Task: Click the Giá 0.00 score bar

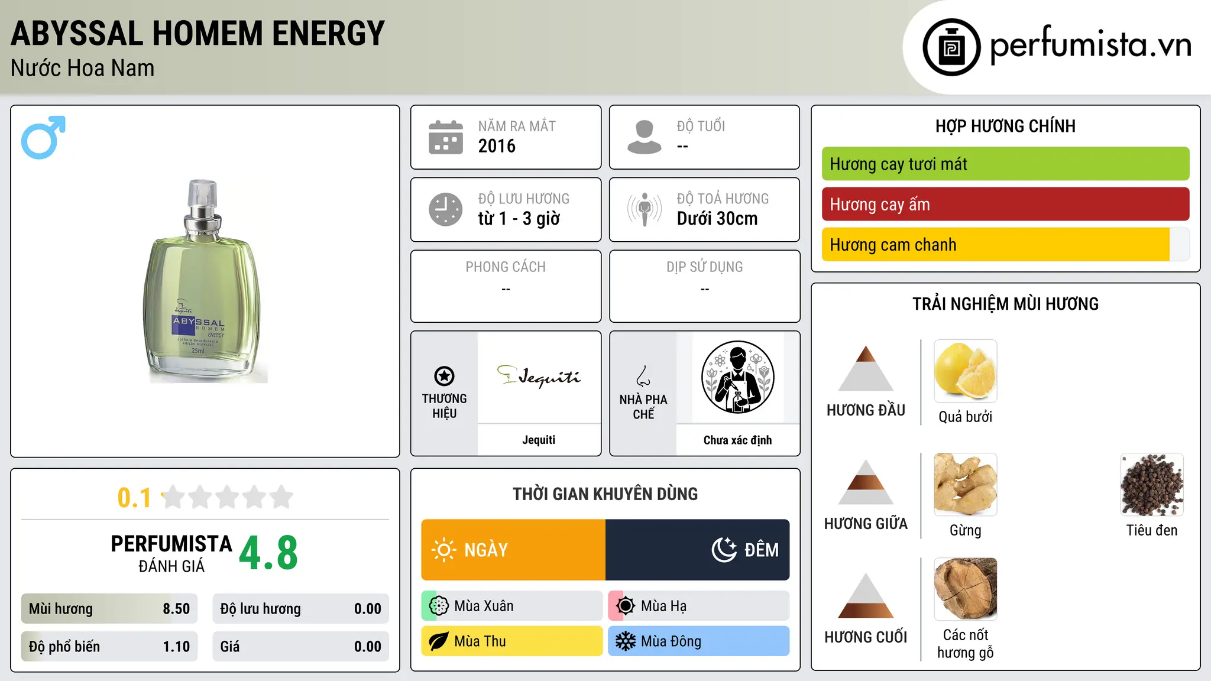Action: click(301, 647)
